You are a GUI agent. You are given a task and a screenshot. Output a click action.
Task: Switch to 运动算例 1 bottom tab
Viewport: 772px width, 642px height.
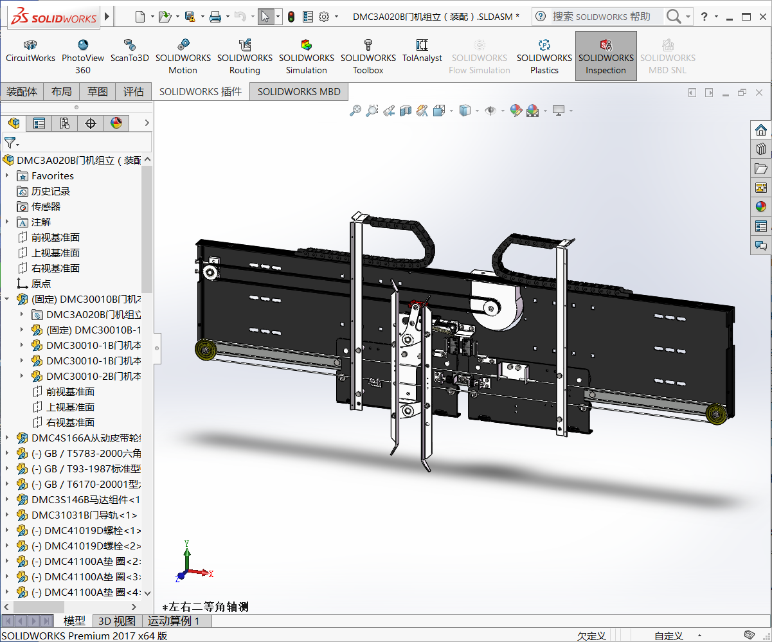tap(174, 621)
